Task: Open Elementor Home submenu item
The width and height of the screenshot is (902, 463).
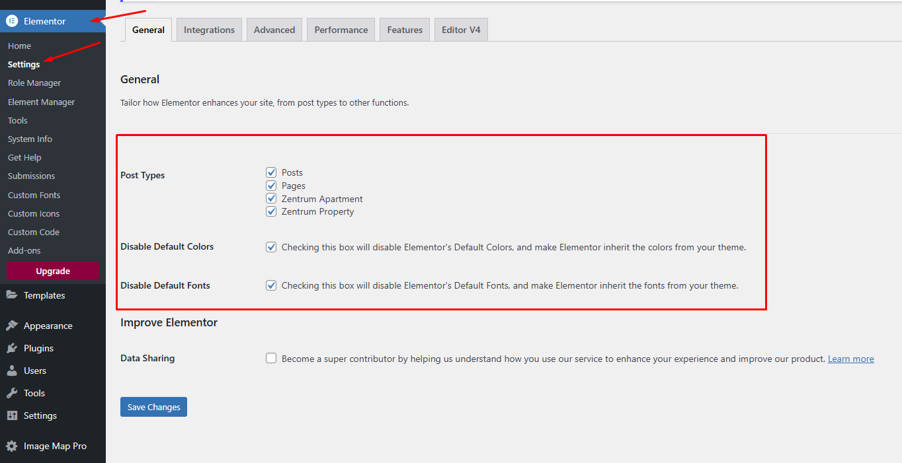Action: click(20, 46)
